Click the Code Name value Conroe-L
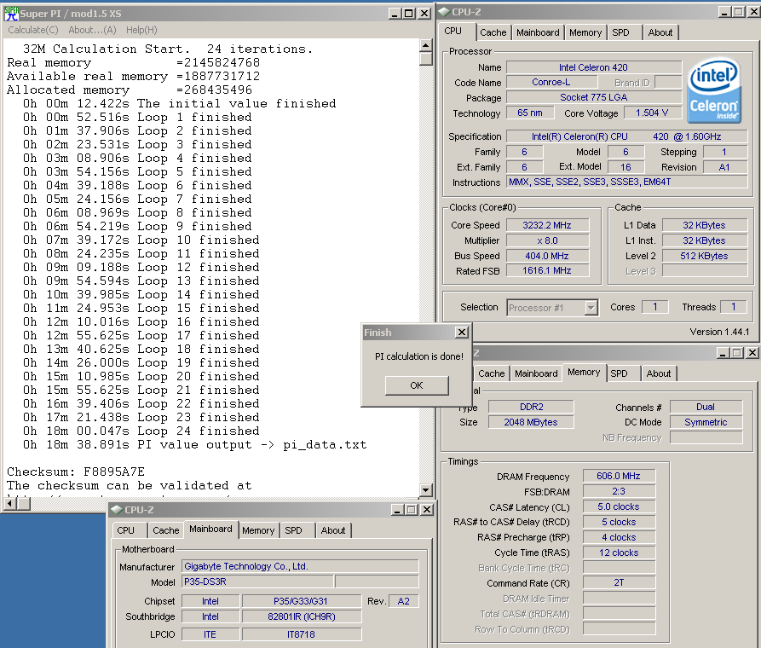The width and height of the screenshot is (761, 648). [x=551, y=83]
